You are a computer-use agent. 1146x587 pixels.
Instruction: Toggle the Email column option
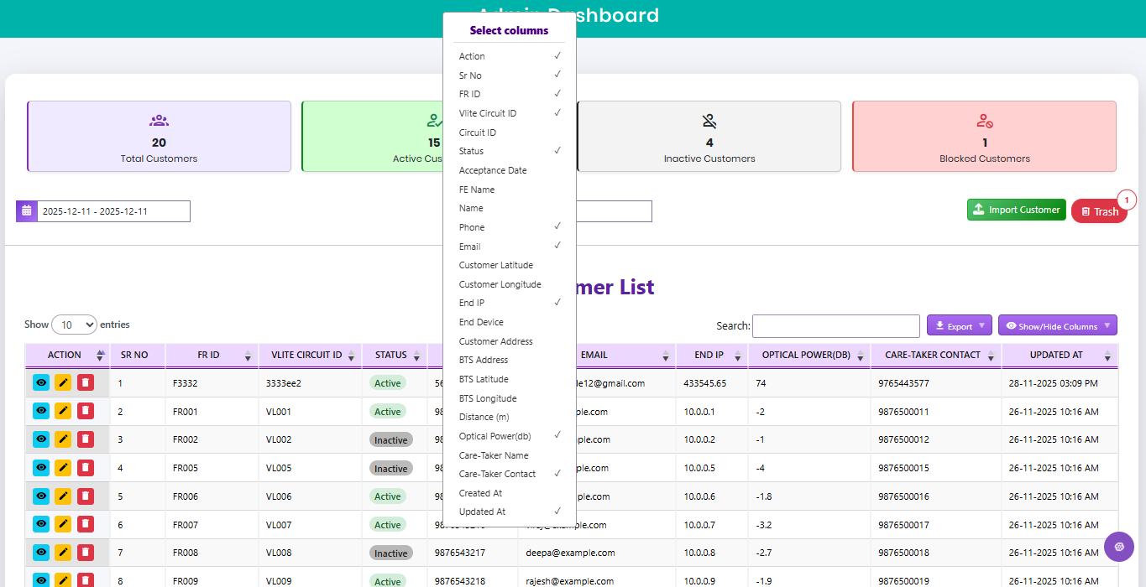tap(510, 247)
